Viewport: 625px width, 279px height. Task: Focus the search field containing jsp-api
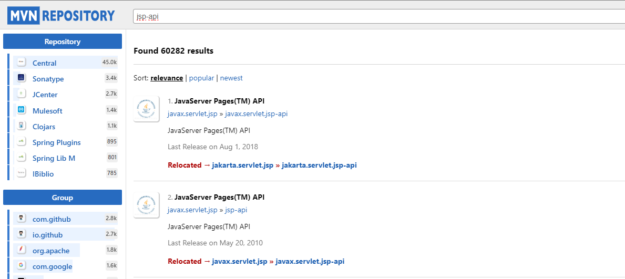pyautogui.click(x=378, y=17)
